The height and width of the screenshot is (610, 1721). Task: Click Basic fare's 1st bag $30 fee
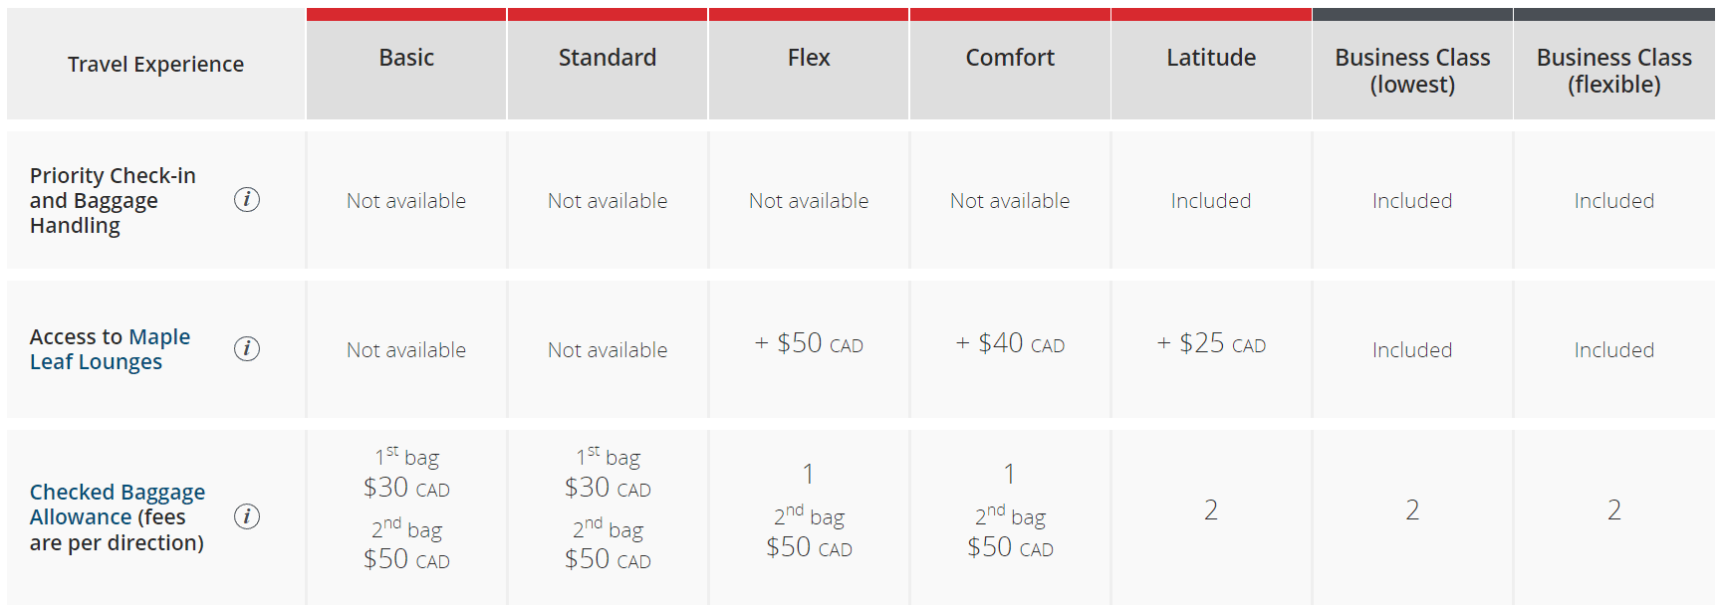(406, 488)
